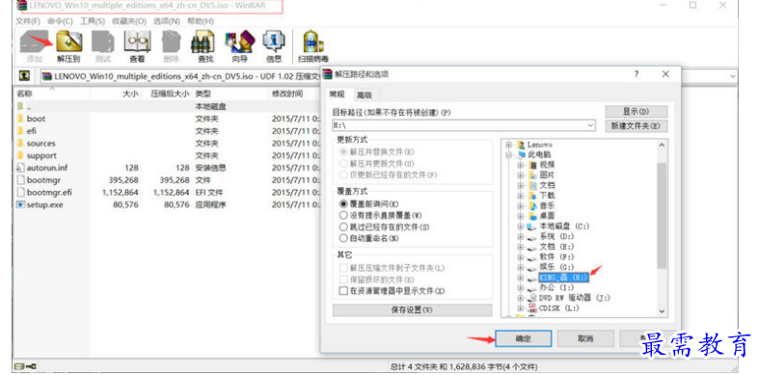Click the 添加 (Add) toolbar icon
Viewport: 759px width, 375px height.
34,42
